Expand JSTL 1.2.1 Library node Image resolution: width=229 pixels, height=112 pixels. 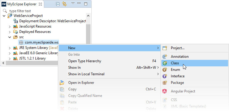[9, 59]
